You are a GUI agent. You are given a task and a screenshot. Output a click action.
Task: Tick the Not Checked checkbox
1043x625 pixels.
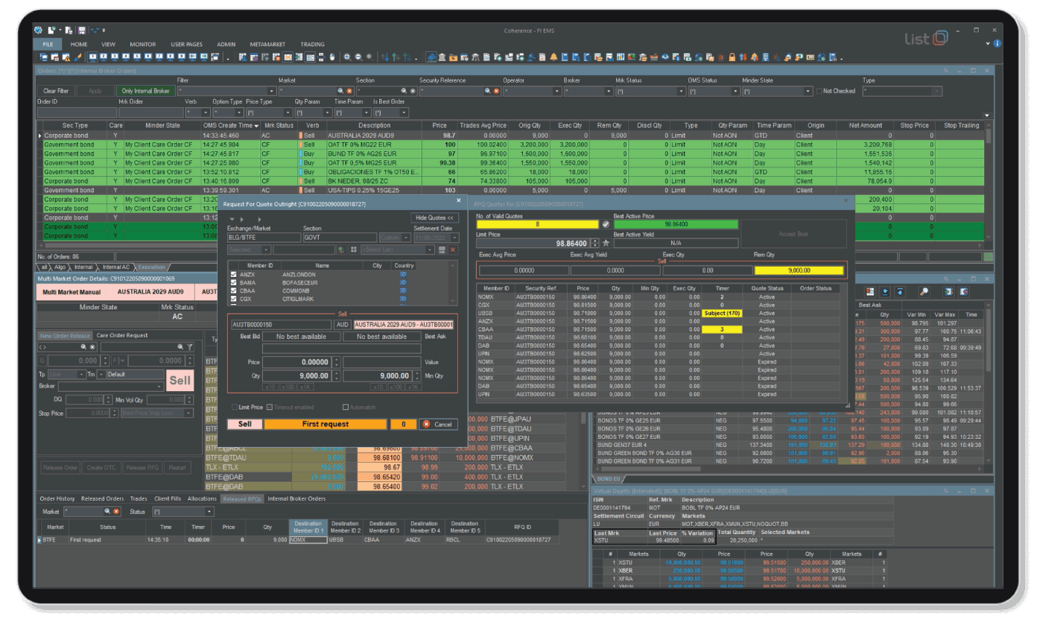(x=819, y=91)
